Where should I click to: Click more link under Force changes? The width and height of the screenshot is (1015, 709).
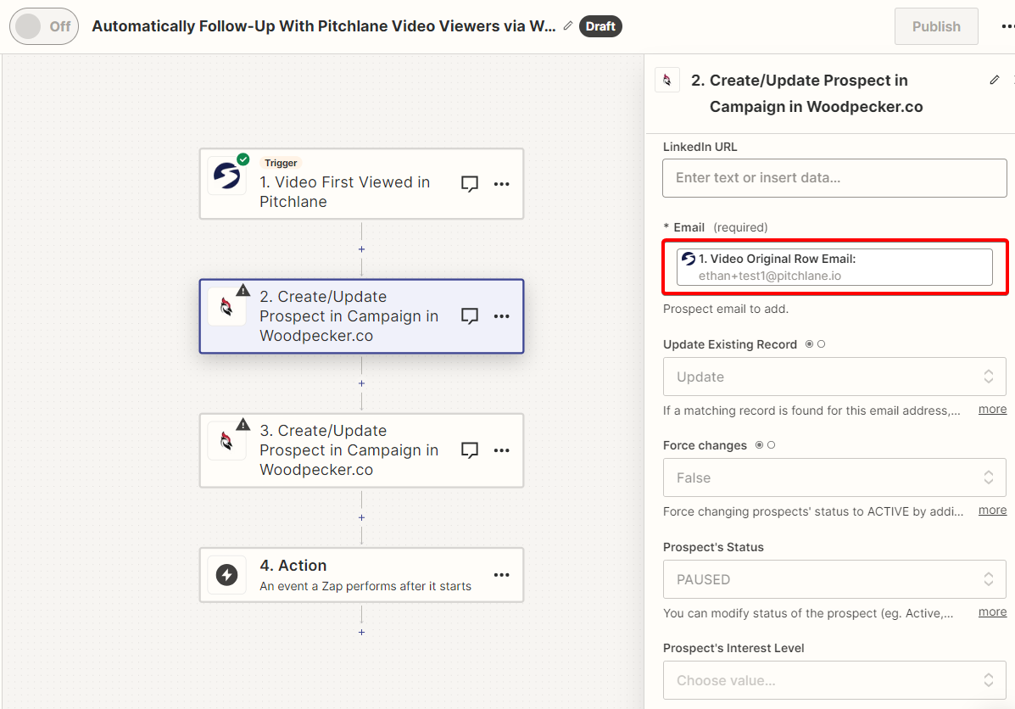pos(992,511)
